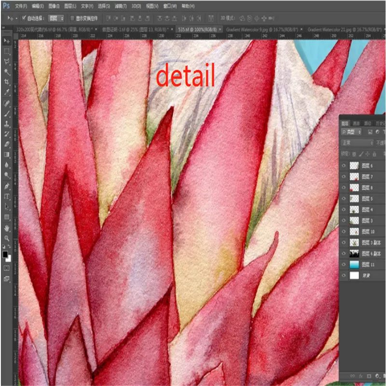Click the lock image pixels brush icon
Viewport: 386px width, 386px height.
[x=361, y=154]
